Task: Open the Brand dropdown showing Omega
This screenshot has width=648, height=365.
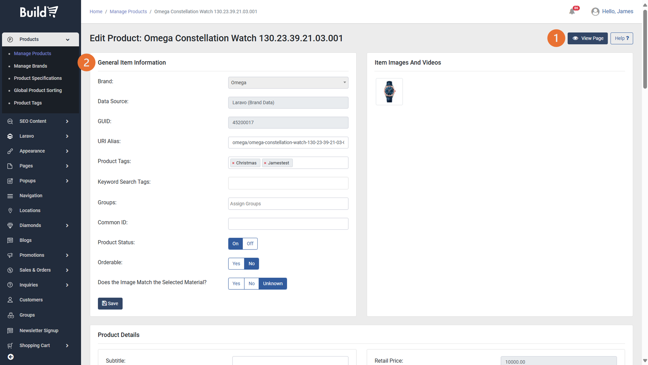Action: 288,83
